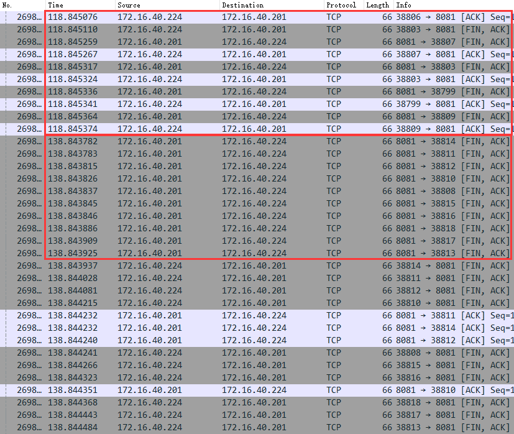Select the 38818 → 8081 FIN, ACK packet

point(257,402)
